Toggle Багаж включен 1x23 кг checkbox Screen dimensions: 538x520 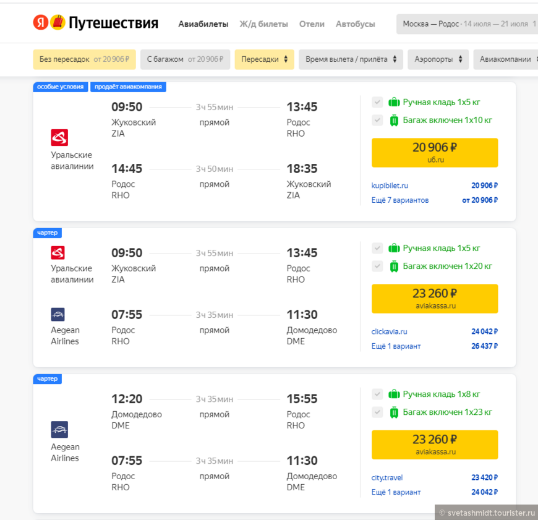(377, 412)
